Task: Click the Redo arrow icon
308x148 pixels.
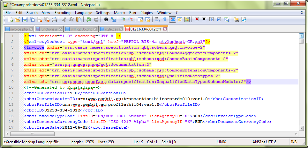Action: click(x=96, y=20)
